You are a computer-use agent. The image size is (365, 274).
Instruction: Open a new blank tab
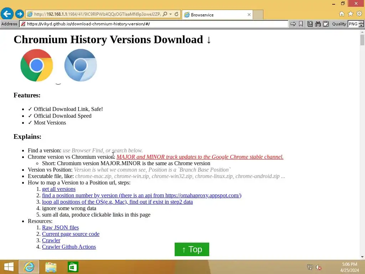coord(258,15)
